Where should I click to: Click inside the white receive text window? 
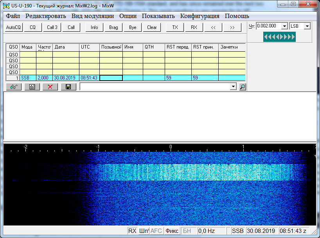coord(160,116)
